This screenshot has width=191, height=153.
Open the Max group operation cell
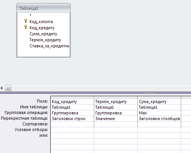coord(159,113)
